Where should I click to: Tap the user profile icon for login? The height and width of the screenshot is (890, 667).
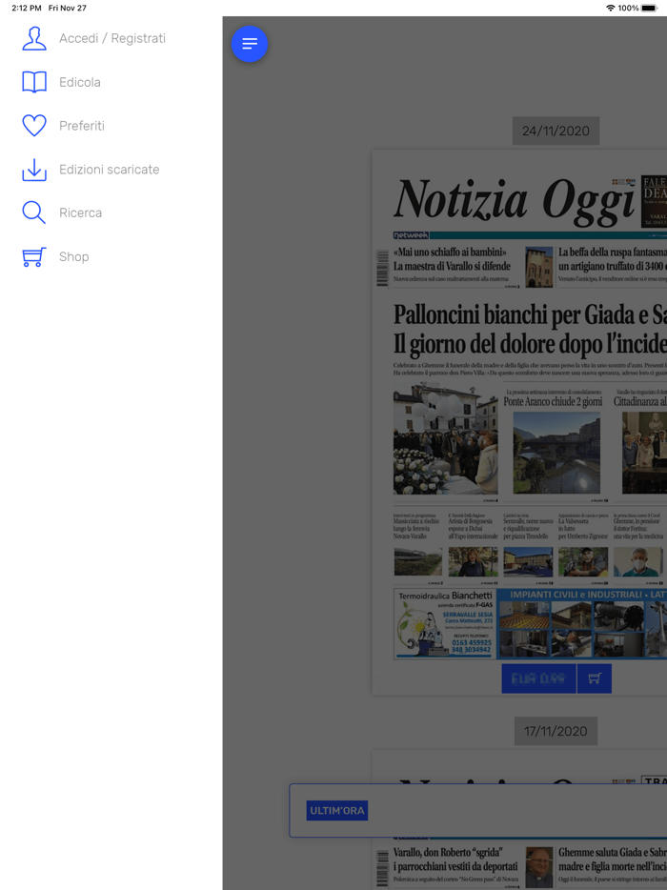(34, 39)
